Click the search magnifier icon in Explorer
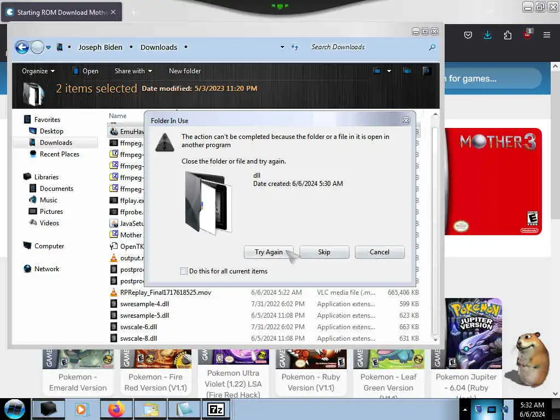This screenshot has width=560, height=420. pos(432,47)
